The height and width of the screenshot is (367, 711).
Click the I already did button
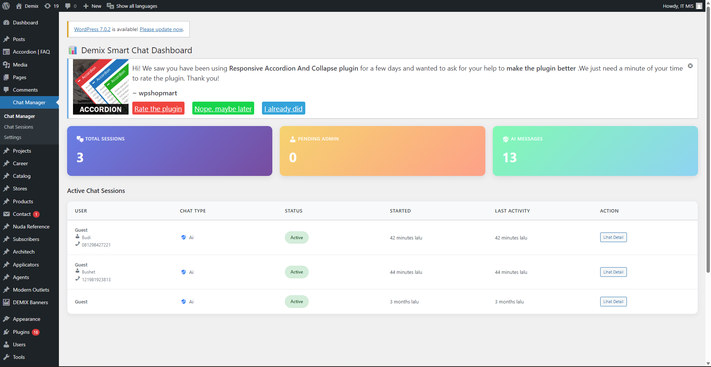(283, 109)
